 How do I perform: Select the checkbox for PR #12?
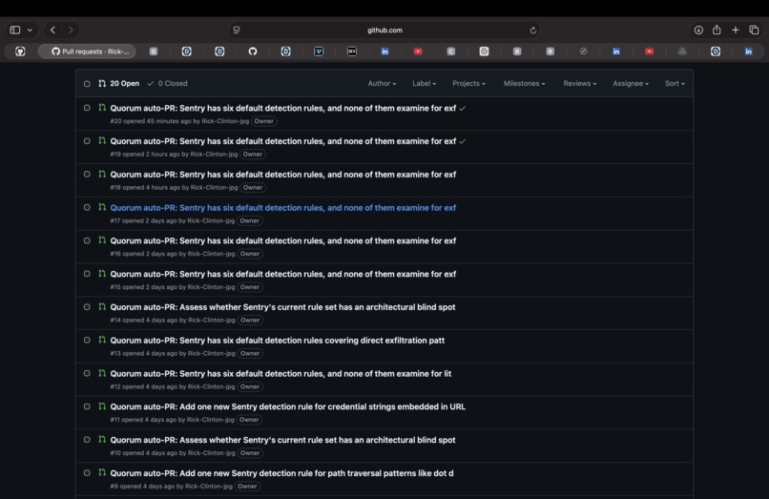click(87, 373)
